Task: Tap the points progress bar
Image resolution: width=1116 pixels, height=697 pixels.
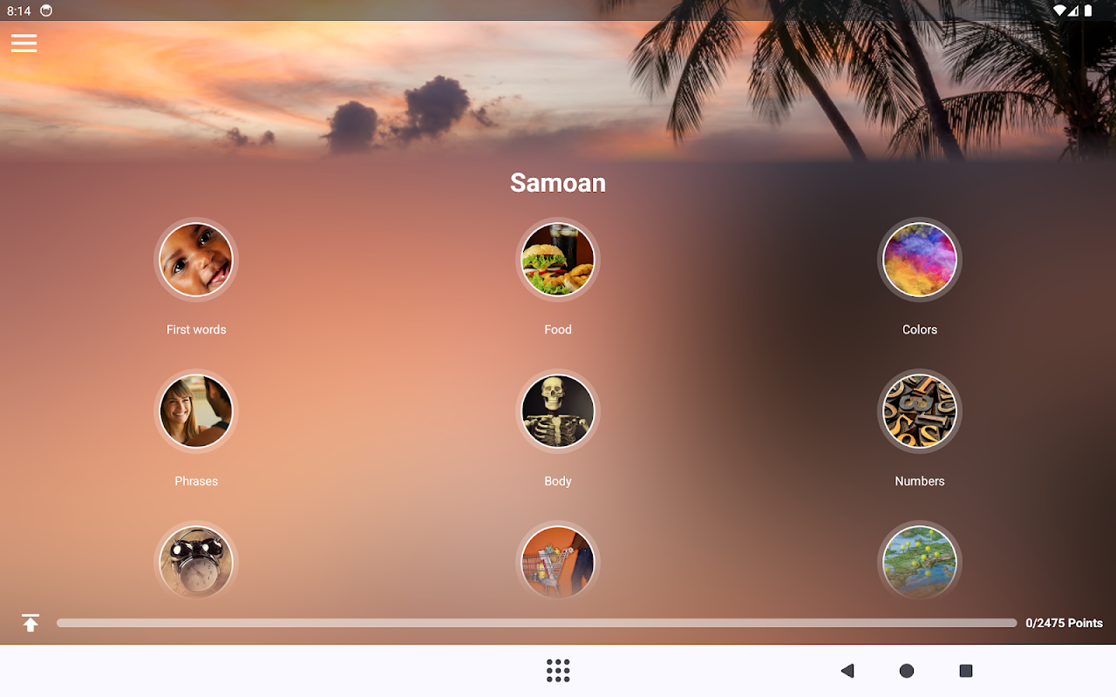Action: (537, 623)
